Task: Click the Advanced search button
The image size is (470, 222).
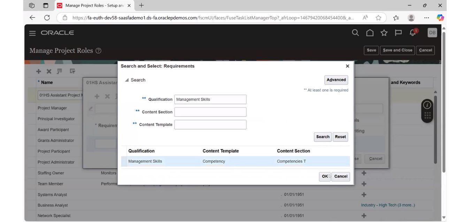Action: (336, 80)
